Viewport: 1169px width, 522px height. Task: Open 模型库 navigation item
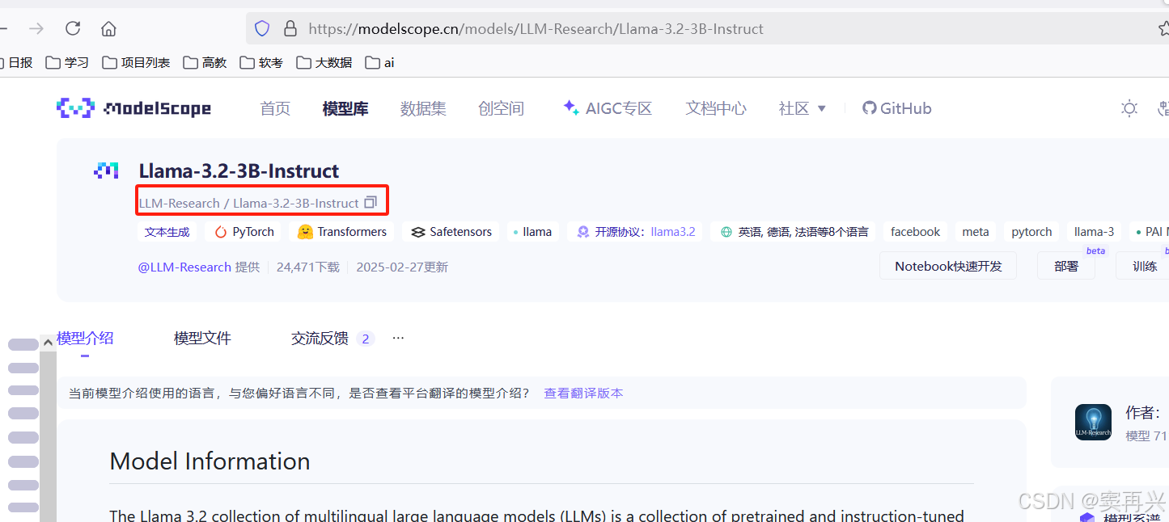pyautogui.click(x=345, y=108)
